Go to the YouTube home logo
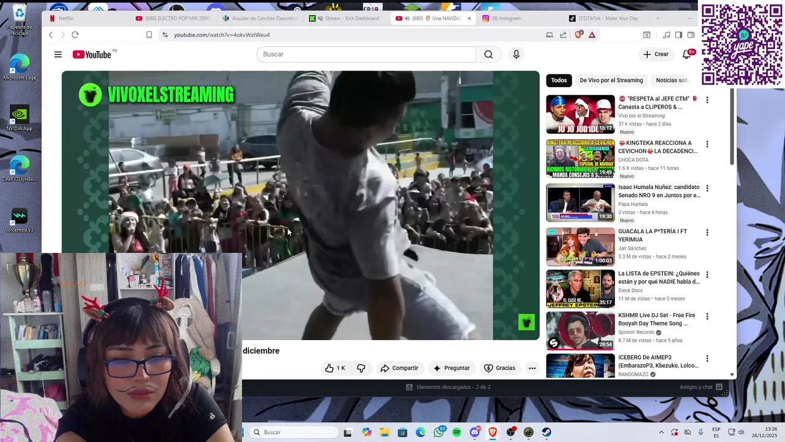 (x=92, y=55)
